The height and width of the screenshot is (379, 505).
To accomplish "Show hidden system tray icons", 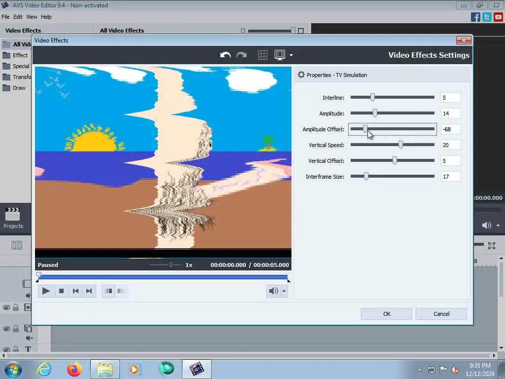I will 419,370.
